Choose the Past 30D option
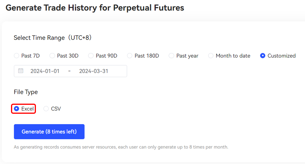 (x=64, y=56)
